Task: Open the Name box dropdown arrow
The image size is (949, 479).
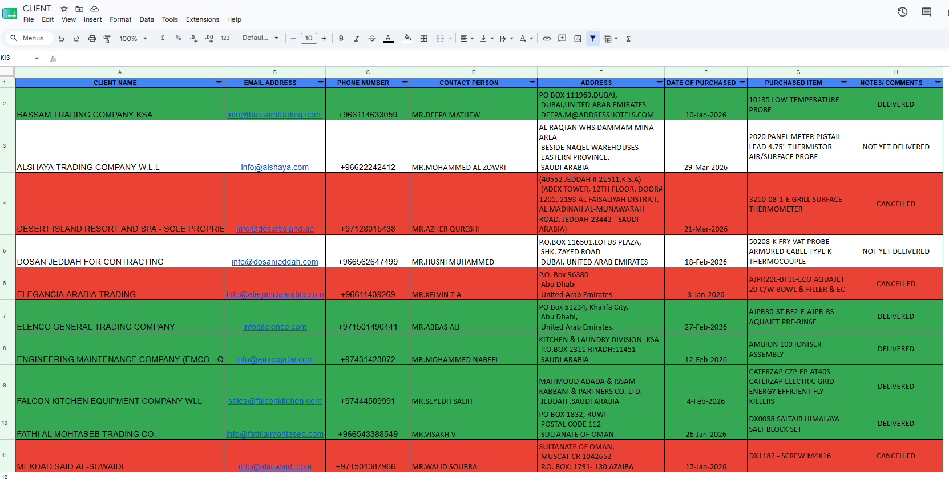Action: [x=37, y=58]
